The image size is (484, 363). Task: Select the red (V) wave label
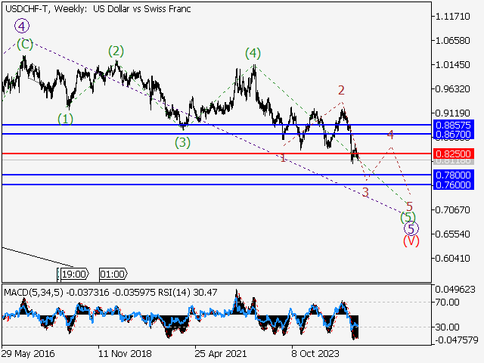point(411,241)
